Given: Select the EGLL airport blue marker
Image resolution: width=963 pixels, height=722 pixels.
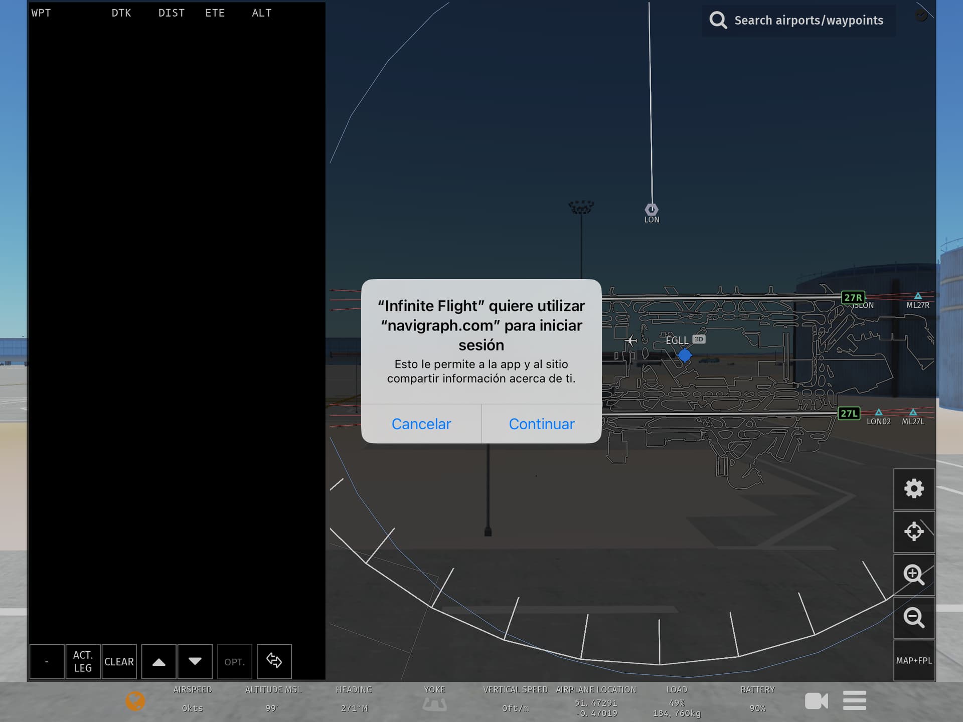Looking at the screenshot, I should (685, 355).
